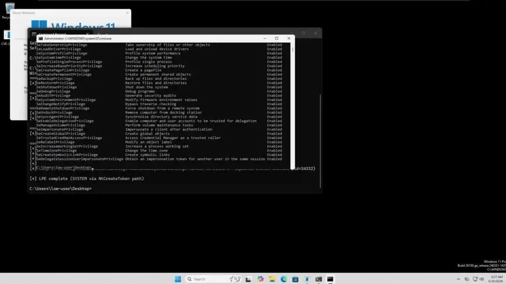This screenshot has height=284, width=506.
Task: Minimize the Administrator cmd.exe window
Action: coord(265,38)
